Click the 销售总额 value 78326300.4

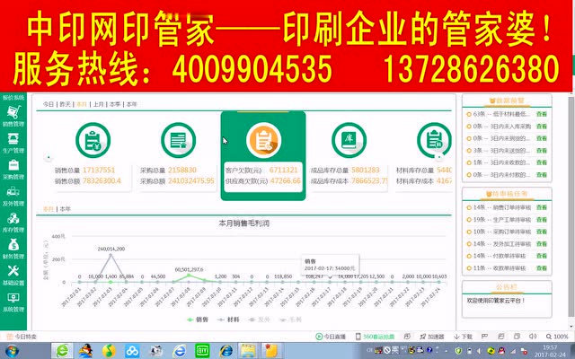102,181
